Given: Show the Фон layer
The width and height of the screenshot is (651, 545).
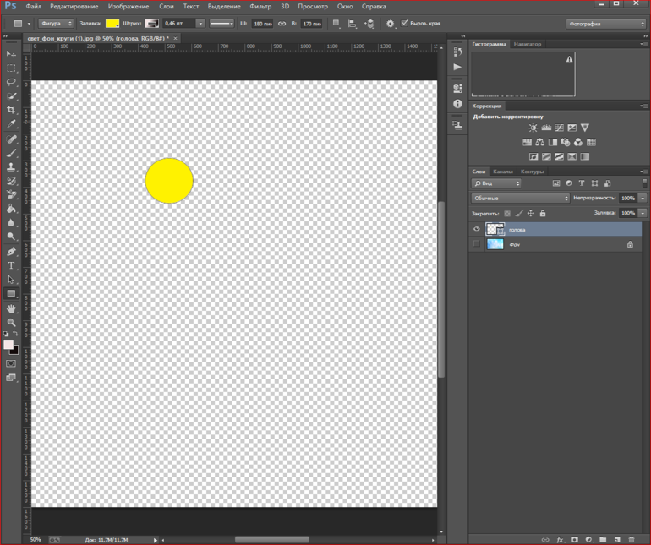Looking at the screenshot, I should click(x=477, y=244).
